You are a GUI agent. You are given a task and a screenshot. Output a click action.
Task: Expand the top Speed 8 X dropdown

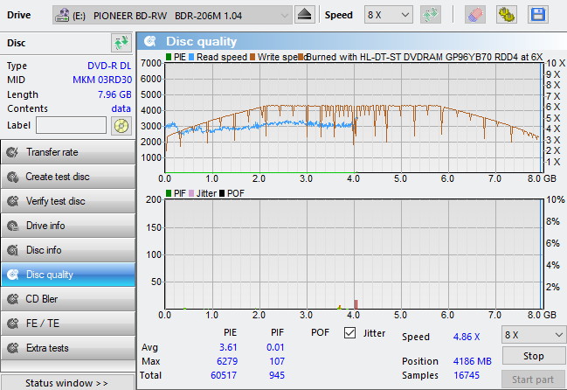[388, 15]
